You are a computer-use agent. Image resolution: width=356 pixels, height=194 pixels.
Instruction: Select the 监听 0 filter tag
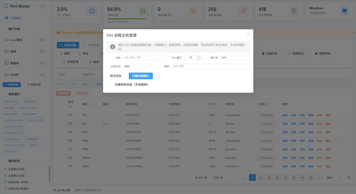click(86, 85)
